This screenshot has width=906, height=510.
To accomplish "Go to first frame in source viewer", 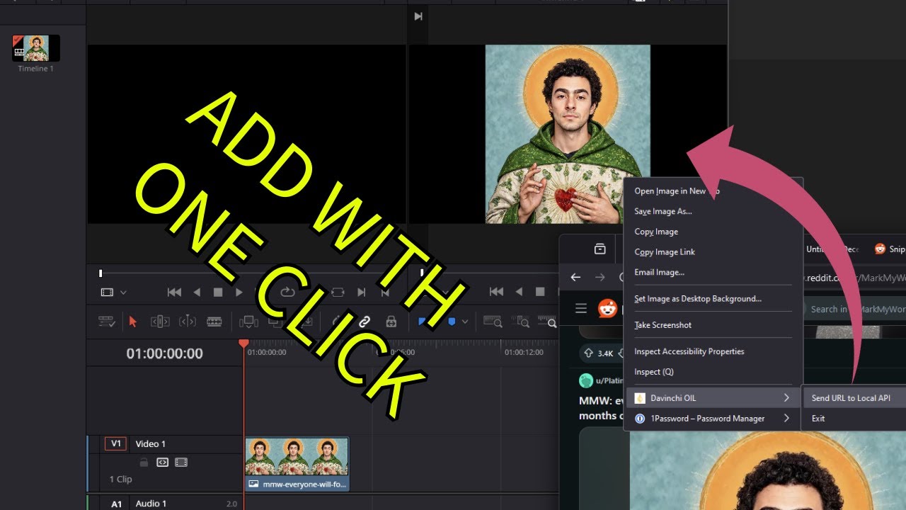I will 173,292.
